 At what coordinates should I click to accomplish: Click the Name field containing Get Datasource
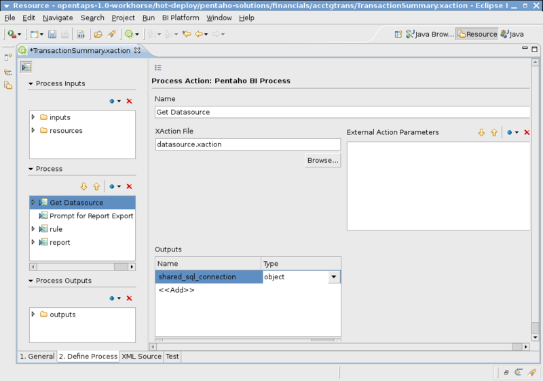pos(342,112)
